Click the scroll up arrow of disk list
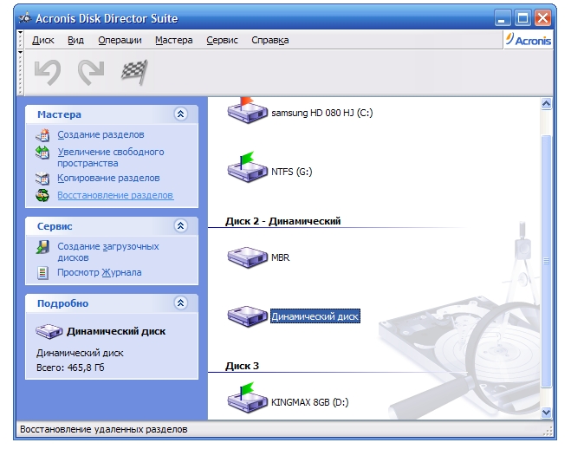Viewport: 571px width, 449px height. coord(546,104)
